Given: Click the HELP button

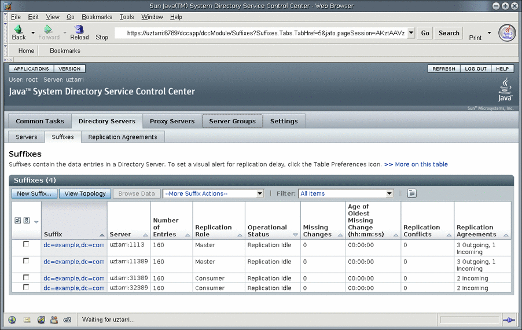Looking at the screenshot, I should pos(502,68).
